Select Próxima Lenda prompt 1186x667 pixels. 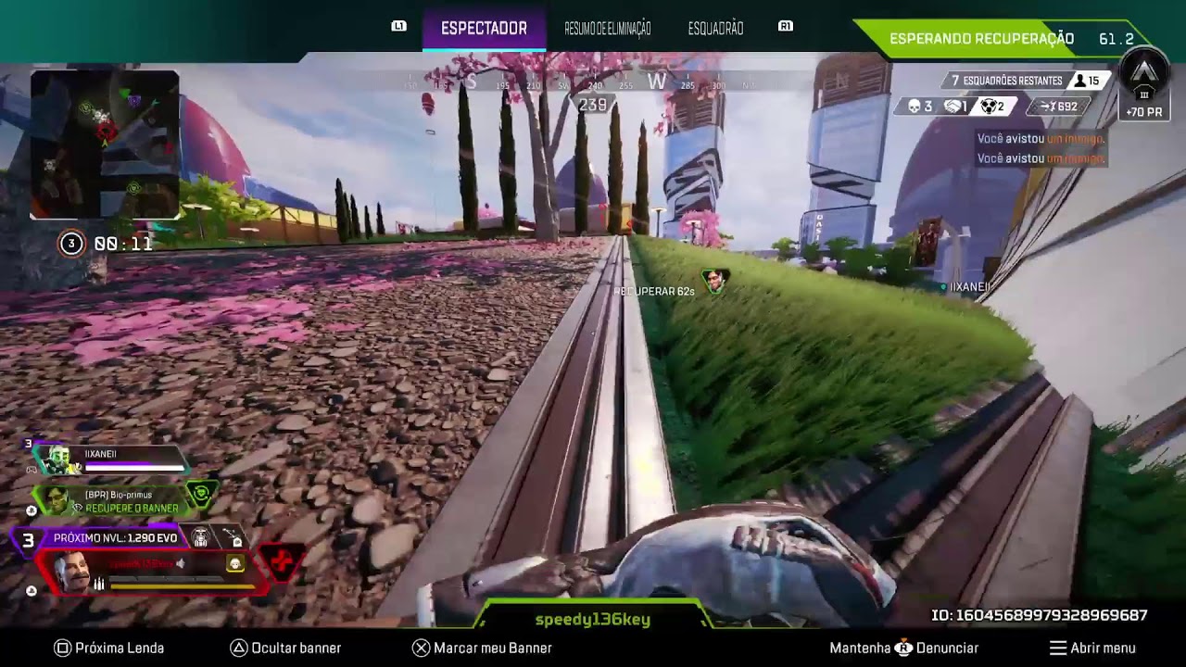click(x=108, y=648)
